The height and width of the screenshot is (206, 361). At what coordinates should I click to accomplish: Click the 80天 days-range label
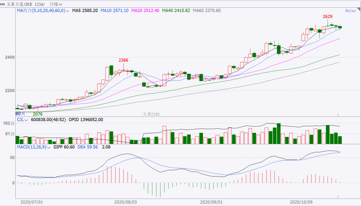point(20,114)
